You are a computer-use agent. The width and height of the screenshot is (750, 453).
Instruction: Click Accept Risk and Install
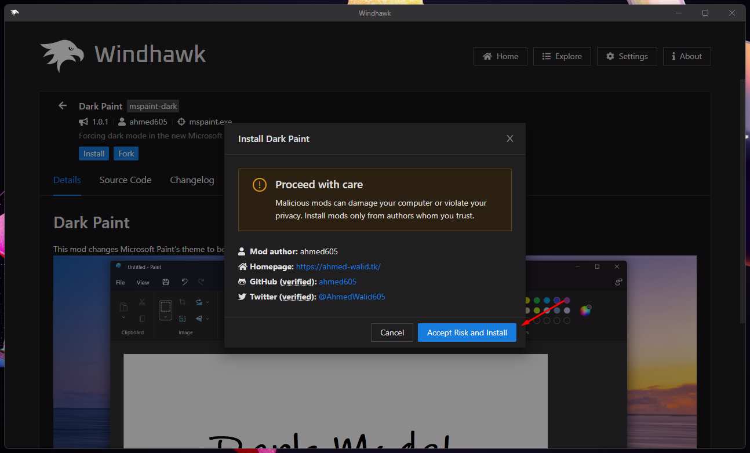pos(467,333)
